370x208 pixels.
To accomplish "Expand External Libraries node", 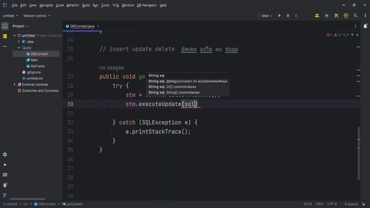I will (x=14, y=84).
